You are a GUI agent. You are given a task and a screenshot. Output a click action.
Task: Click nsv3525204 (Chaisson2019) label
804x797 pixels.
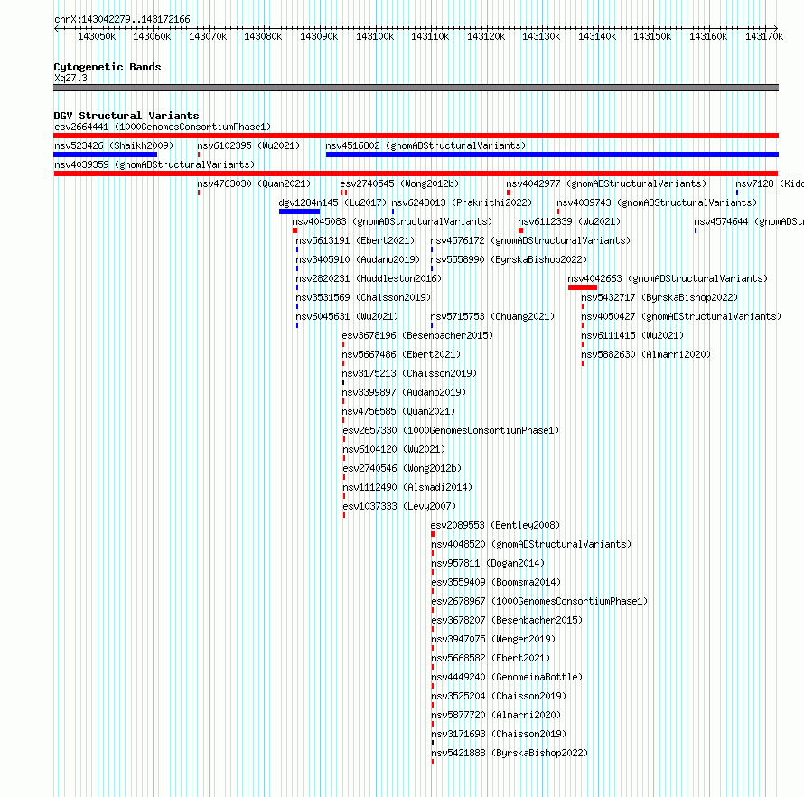pyautogui.click(x=499, y=696)
